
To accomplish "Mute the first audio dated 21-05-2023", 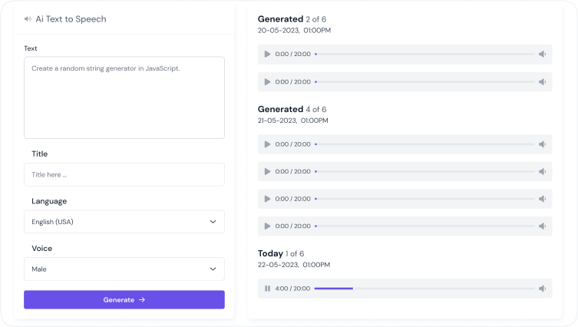I will [542, 144].
